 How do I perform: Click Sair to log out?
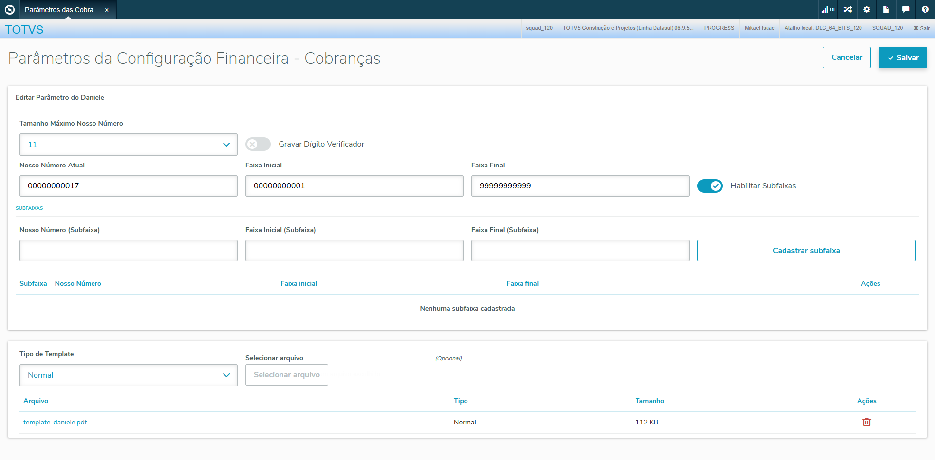point(921,28)
